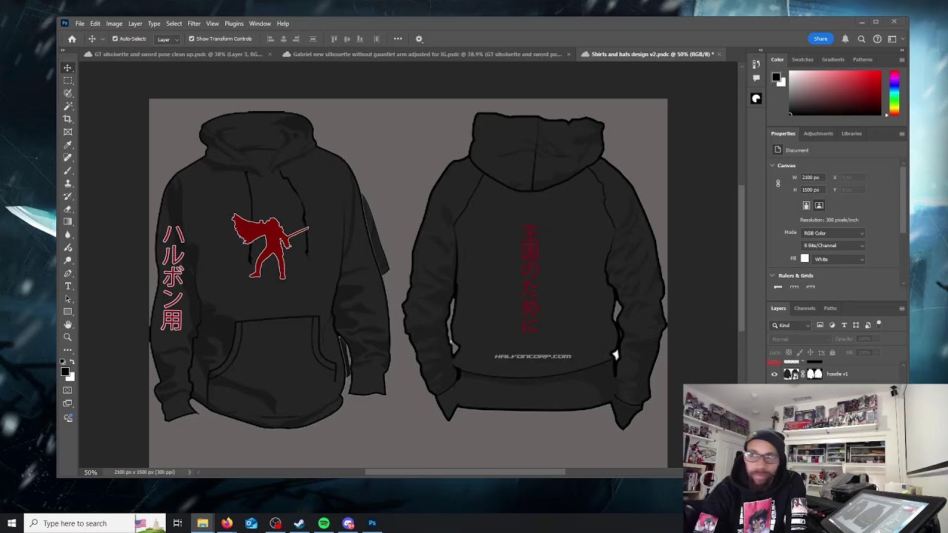Switch to the Channels tab

pyautogui.click(x=804, y=308)
